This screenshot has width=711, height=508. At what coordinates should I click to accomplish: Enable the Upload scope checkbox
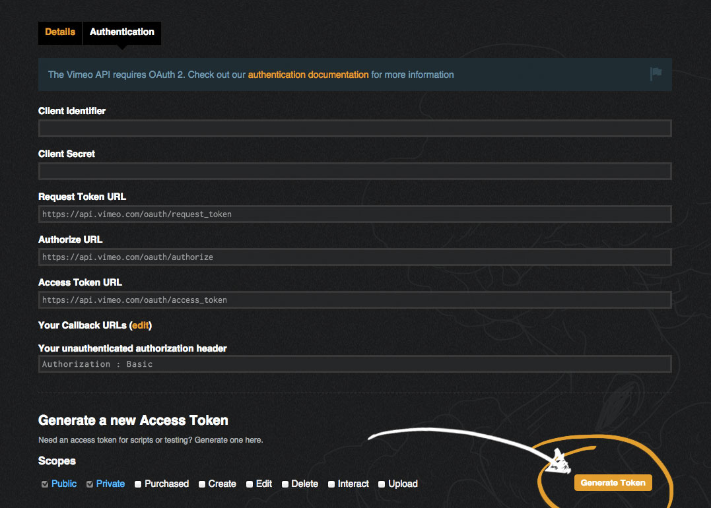[382, 484]
